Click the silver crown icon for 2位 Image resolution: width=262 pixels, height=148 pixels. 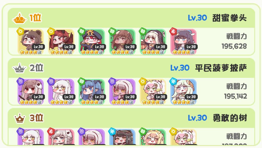pyautogui.click(x=20, y=68)
